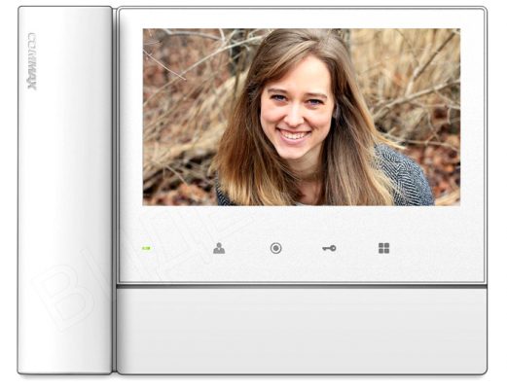Click the middle of the white handset

point(65,191)
